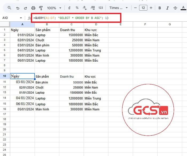Expand the Name box dropdown arrow
The width and height of the screenshot is (187, 156).
21,18
